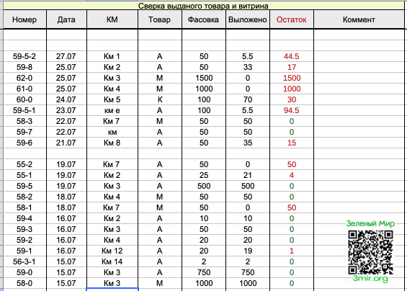Select the Номер column header
407x291 pixels.
[24, 19]
